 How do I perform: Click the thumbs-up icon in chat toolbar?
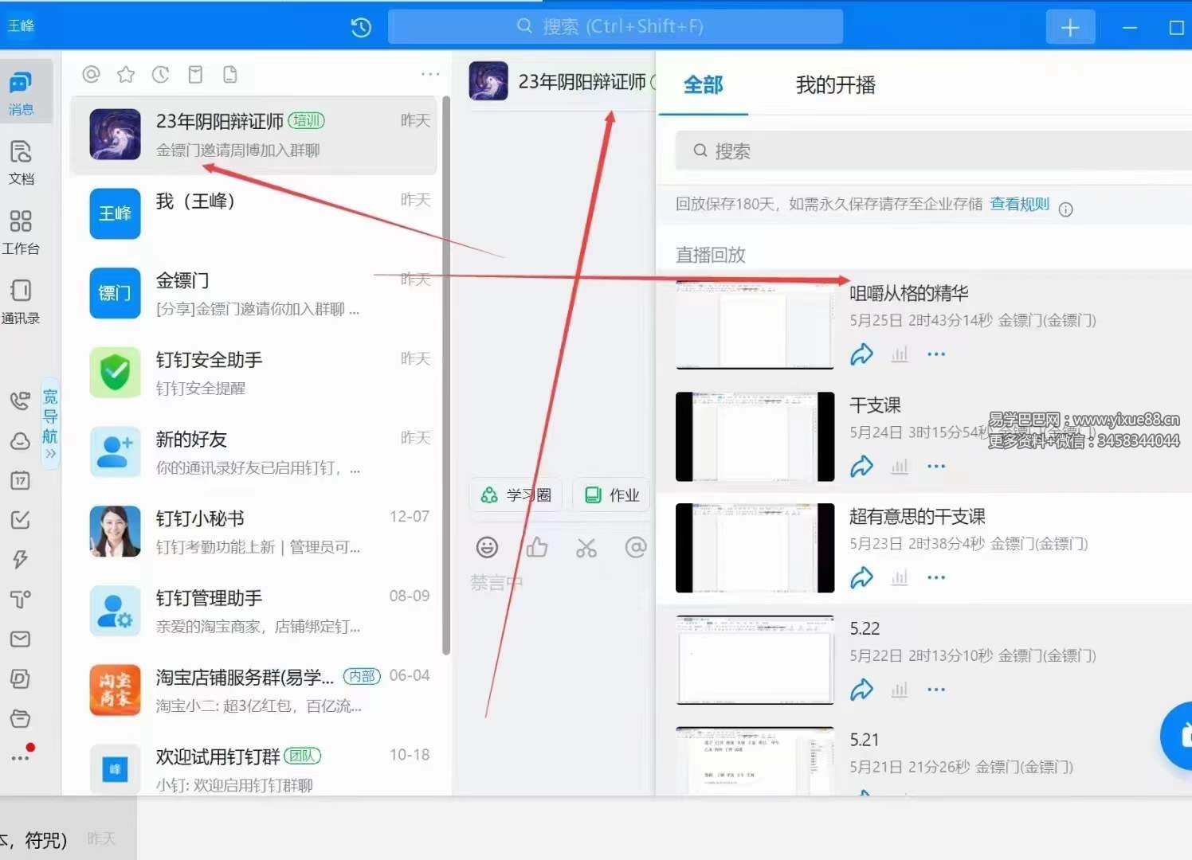[x=537, y=547]
